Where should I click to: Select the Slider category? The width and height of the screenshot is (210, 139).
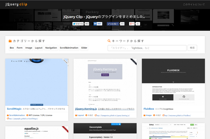click(x=84, y=48)
